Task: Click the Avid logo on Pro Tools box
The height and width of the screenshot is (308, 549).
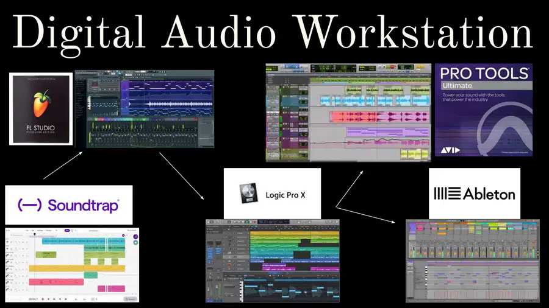Action: (x=450, y=150)
